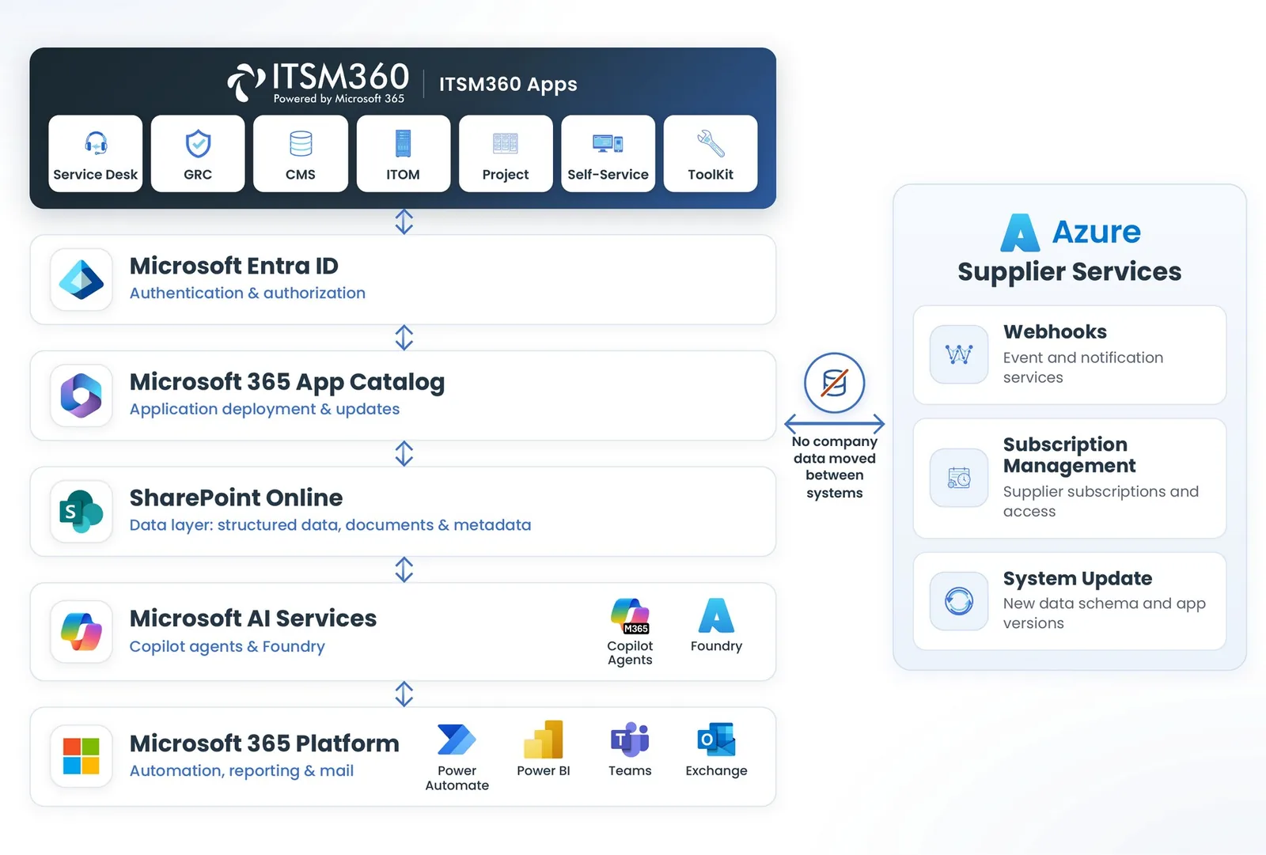Click 'Powered by Microsoft 365' tagline
1266x855 pixels.
[339, 99]
